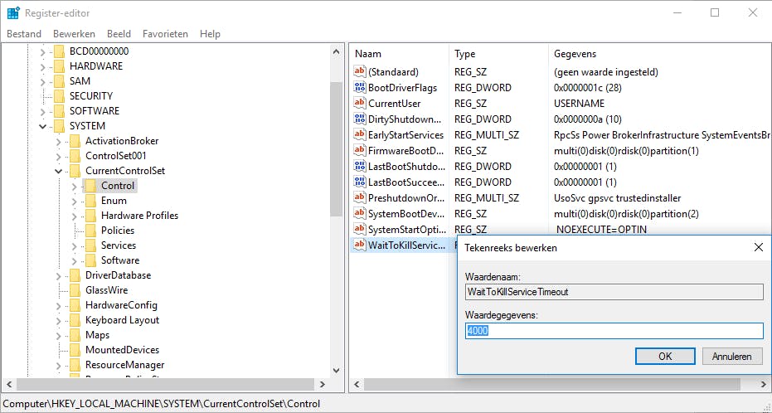This screenshot has height=413, width=772.
Task: Click the '0x0000001c (28)' data cell
Action: coord(587,88)
